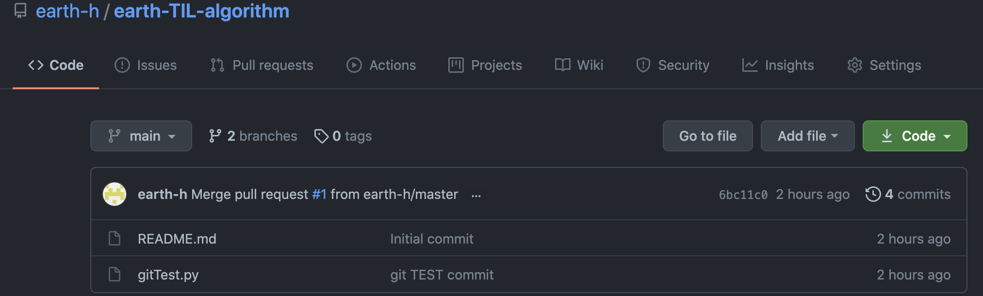Viewport: 983px width, 296px height.
Task: Open the gitTest.py file
Action: click(168, 275)
